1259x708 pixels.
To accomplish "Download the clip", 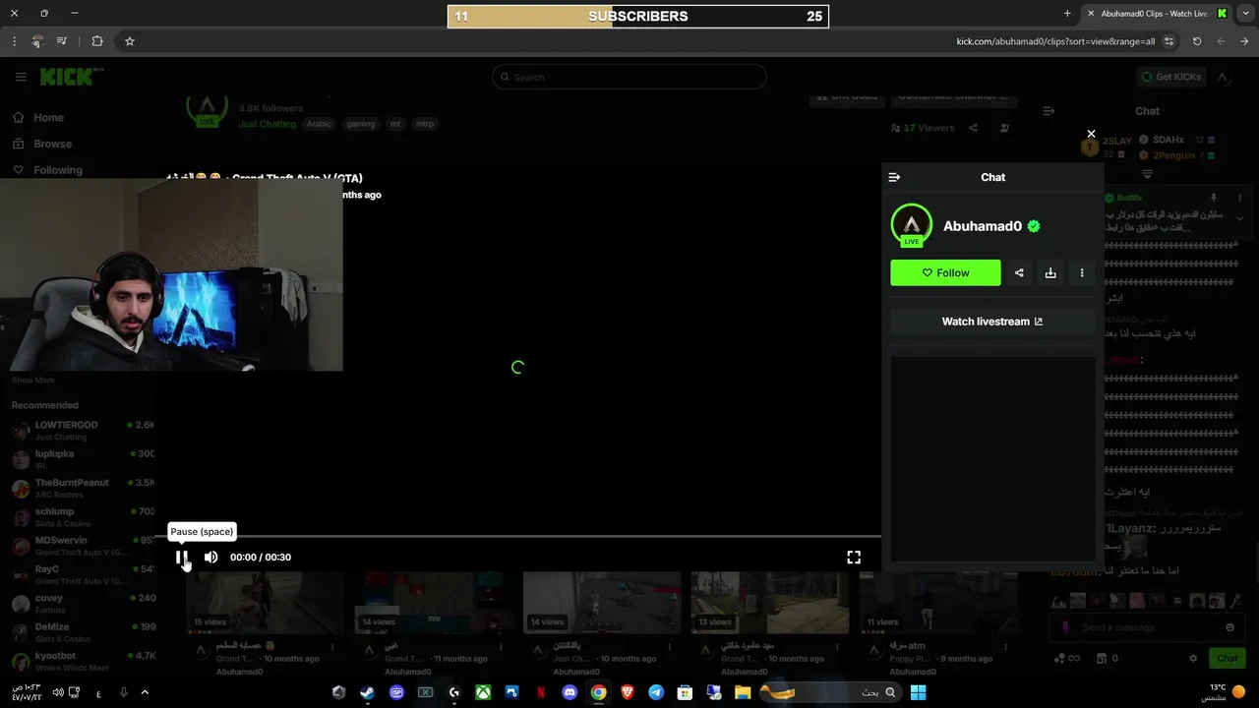I will tap(1050, 272).
